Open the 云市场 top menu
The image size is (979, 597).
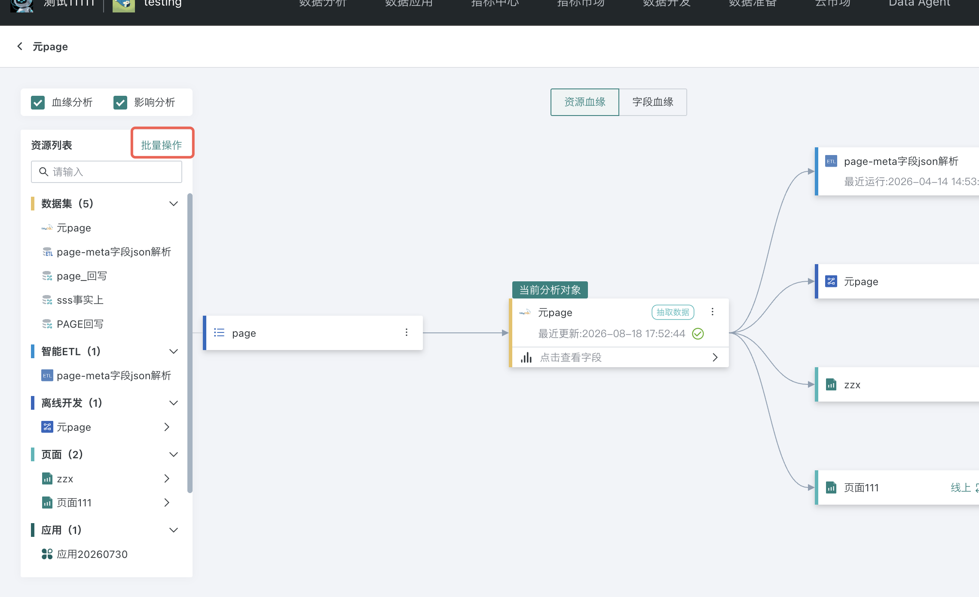(x=832, y=3)
